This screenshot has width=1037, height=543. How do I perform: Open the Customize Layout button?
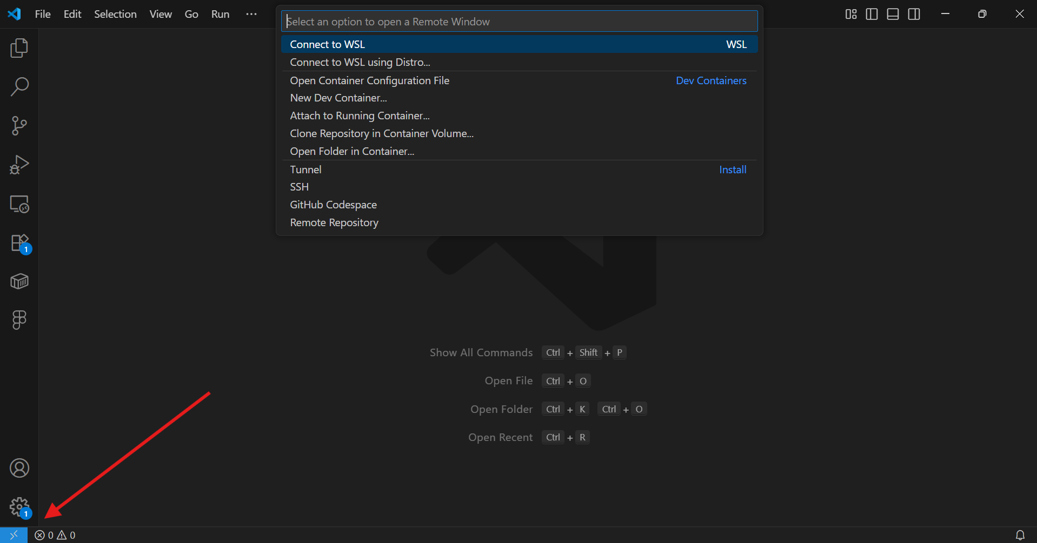(x=850, y=14)
